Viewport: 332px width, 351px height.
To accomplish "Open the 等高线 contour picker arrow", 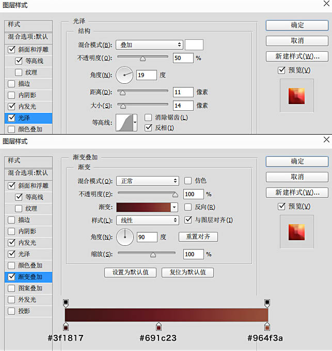I will pos(135,123).
